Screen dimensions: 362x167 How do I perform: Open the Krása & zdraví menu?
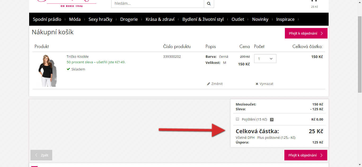(x=160, y=19)
